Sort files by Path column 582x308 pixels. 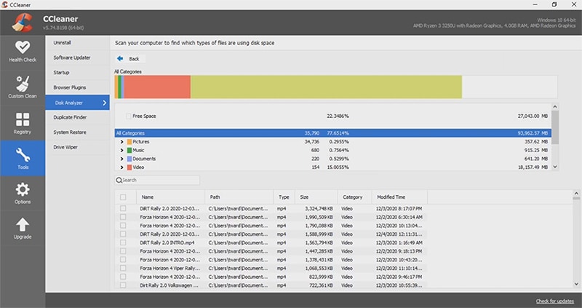[239, 197]
